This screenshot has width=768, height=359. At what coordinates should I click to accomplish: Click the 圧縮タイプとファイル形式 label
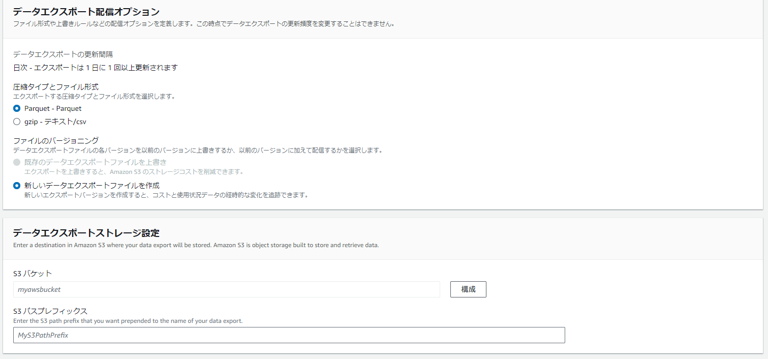(x=56, y=87)
